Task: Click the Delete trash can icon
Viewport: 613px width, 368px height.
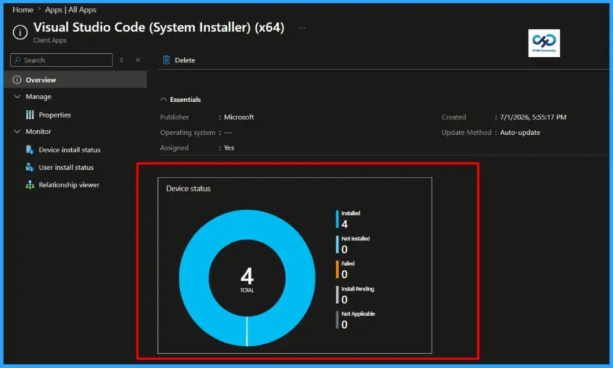Action: click(166, 60)
